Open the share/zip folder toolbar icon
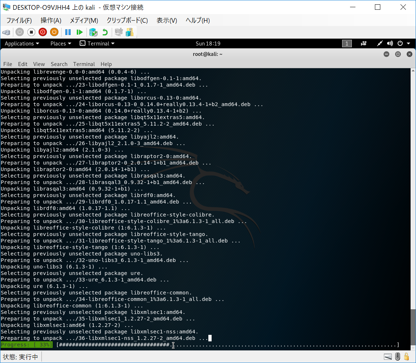The width and height of the screenshot is (416, 363). click(x=130, y=32)
